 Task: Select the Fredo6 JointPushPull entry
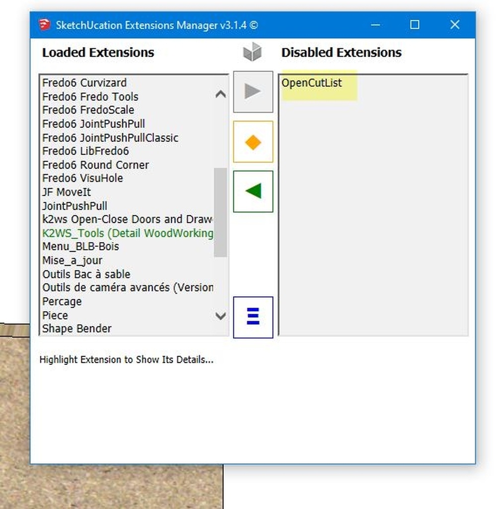(93, 124)
